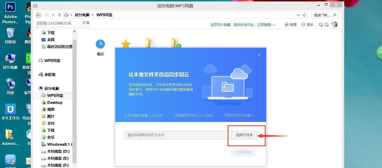Click the 选择文件夹 button
382x168 pixels.
pyautogui.click(x=244, y=135)
